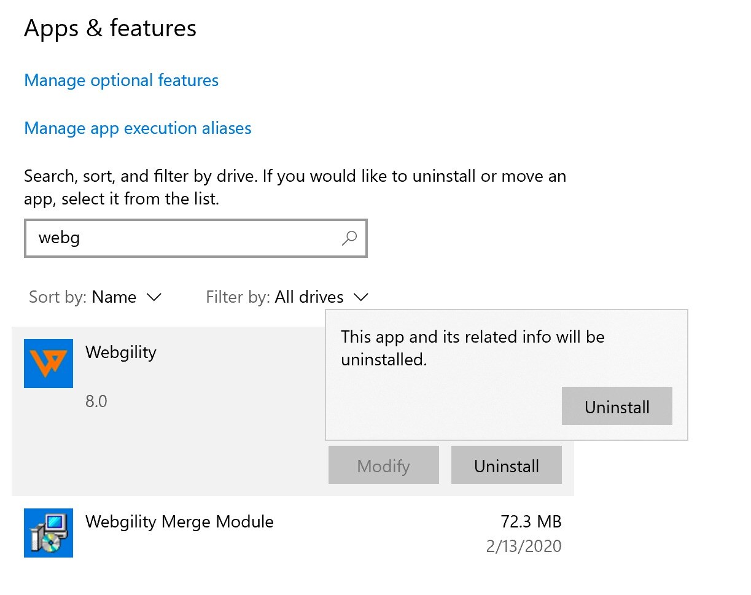Click the chevron arrow next to Name
This screenshot has height=595, width=751.
click(154, 298)
